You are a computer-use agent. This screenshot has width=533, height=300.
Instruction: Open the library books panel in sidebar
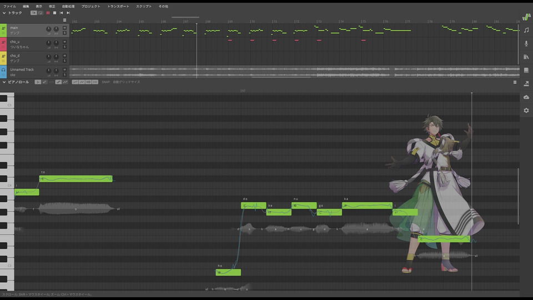[x=526, y=57]
